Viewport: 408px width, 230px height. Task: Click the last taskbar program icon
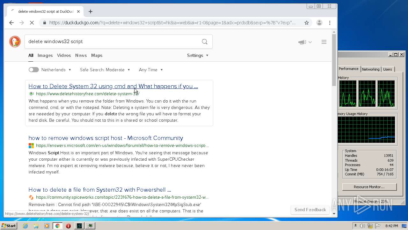tap(91, 226)
